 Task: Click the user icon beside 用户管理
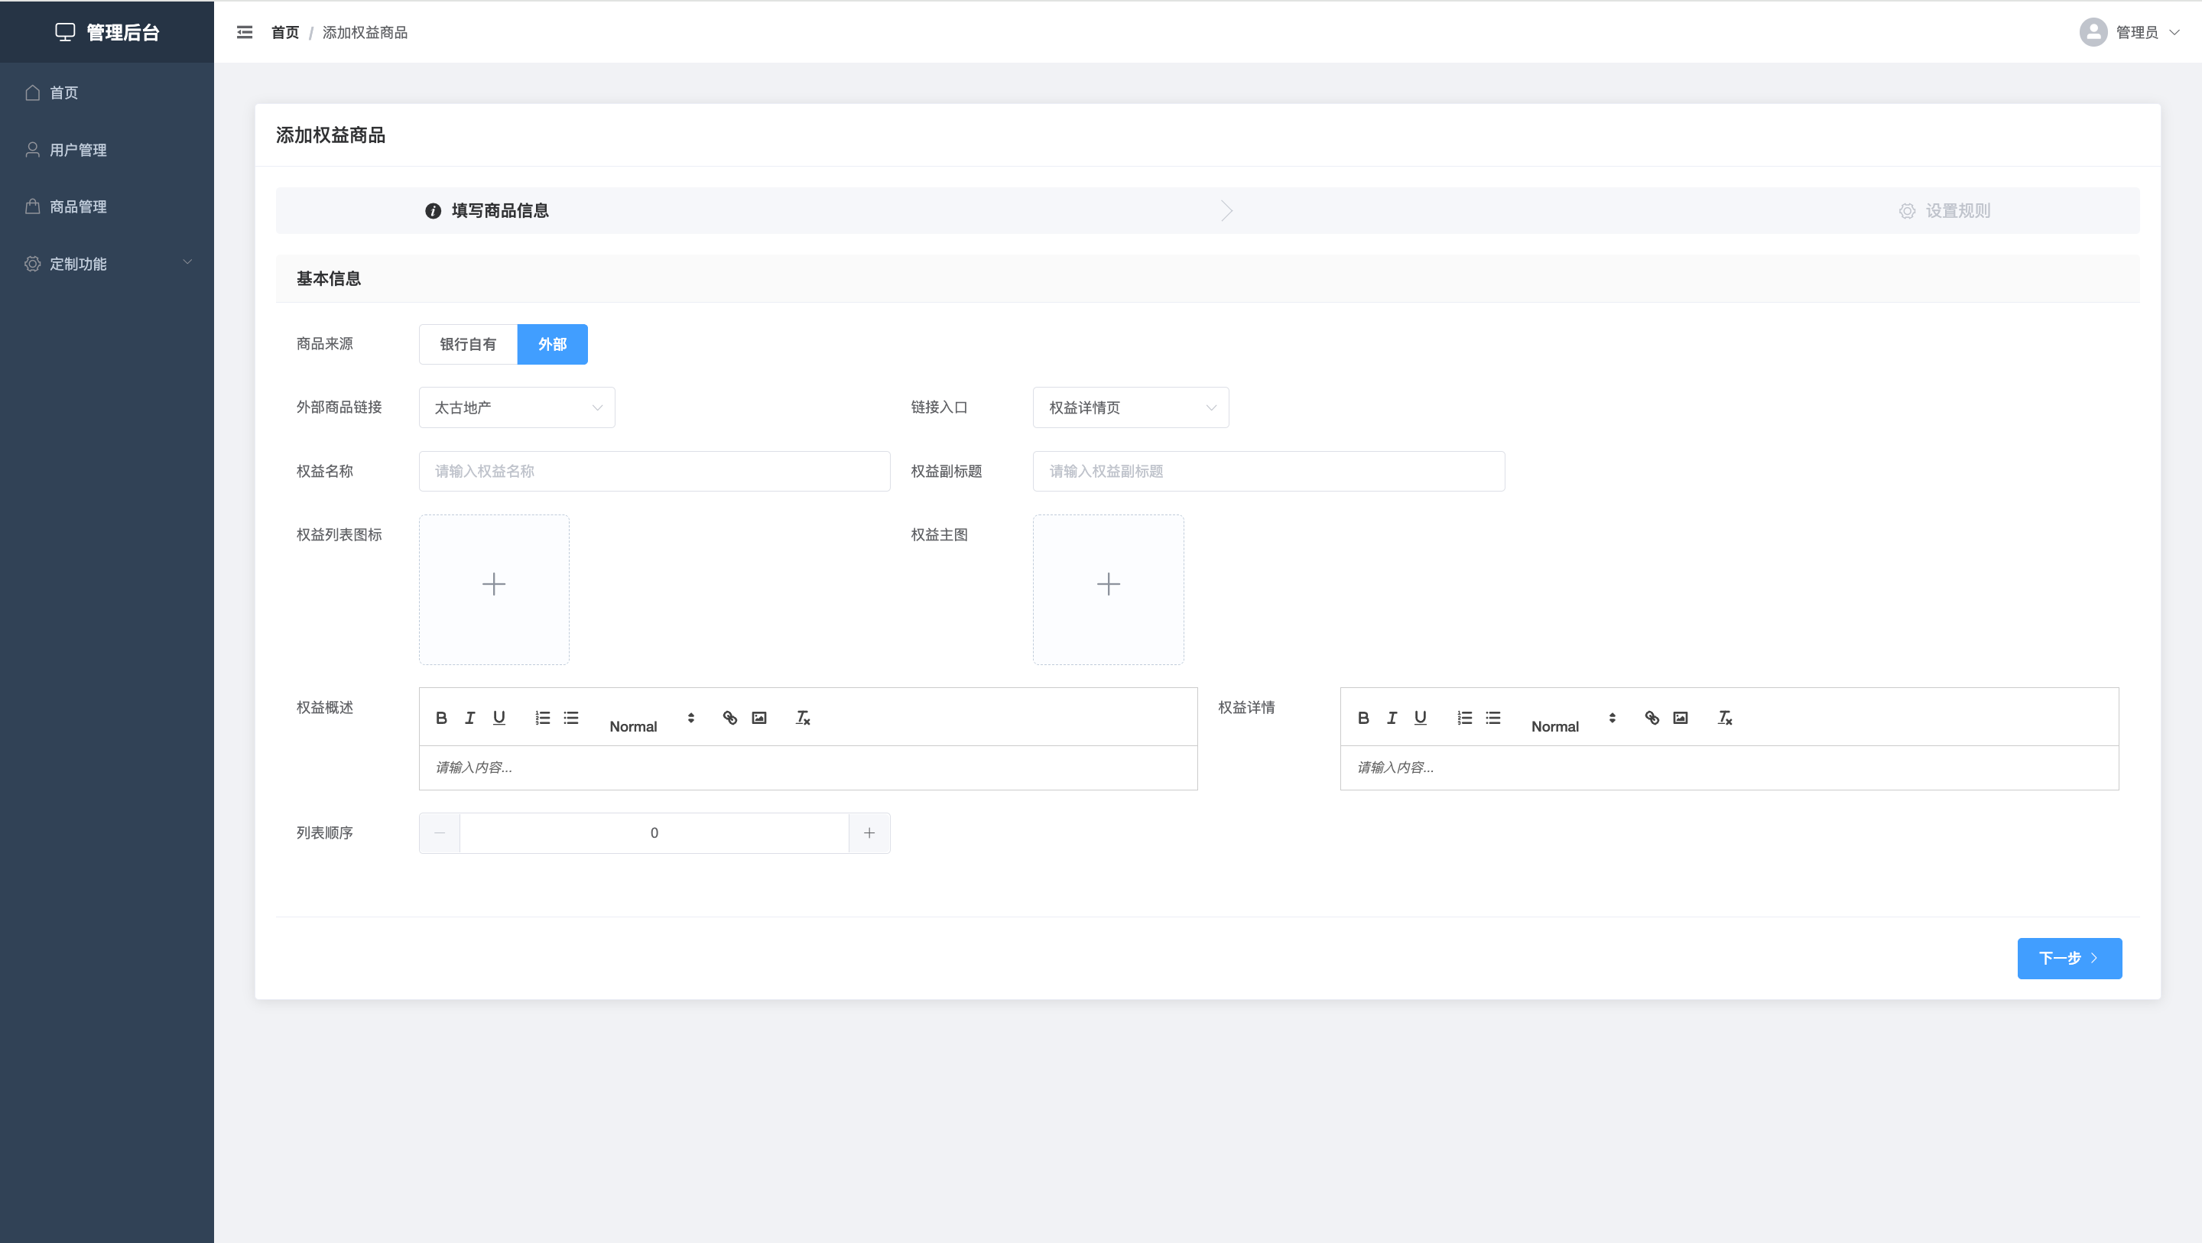(32, 150)
